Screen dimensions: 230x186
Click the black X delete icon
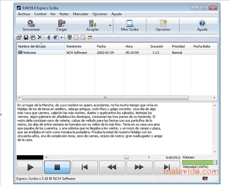pos(40,37)
